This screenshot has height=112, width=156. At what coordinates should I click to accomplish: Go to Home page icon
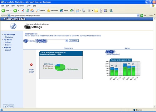click(32, 11)
